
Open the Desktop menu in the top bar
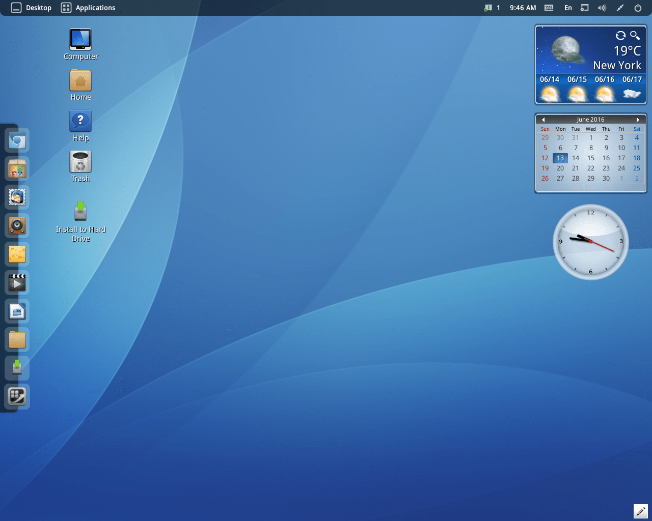pos(31,8)
